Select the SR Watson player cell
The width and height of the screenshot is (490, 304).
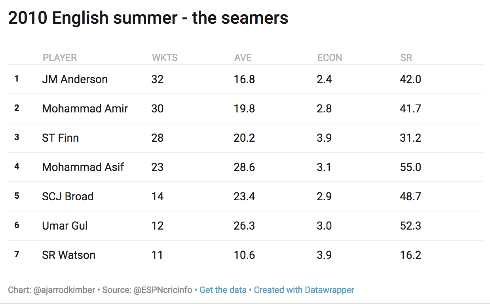68,255
